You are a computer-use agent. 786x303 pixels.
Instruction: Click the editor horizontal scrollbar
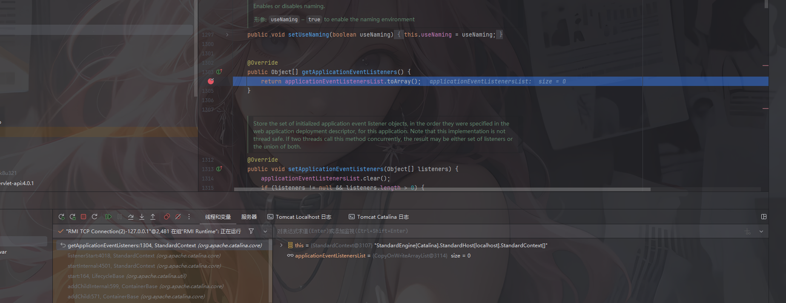click(442, 189)
